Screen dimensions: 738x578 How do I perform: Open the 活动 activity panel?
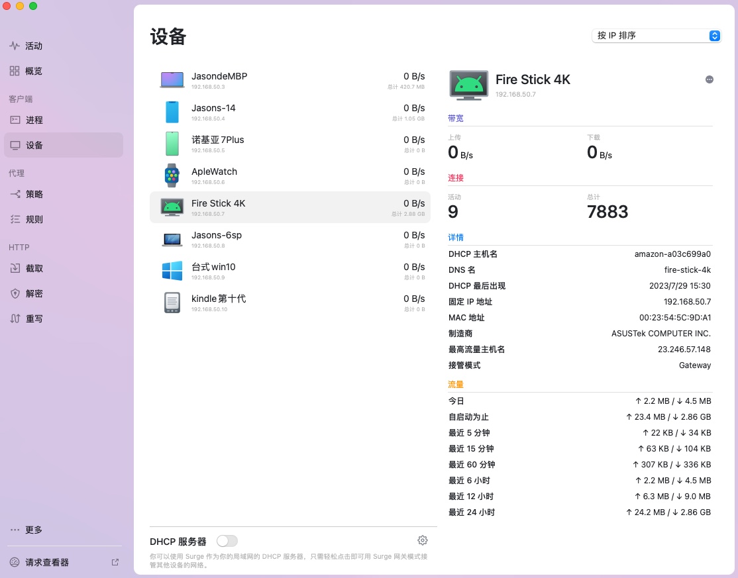[x=34, y=46]
